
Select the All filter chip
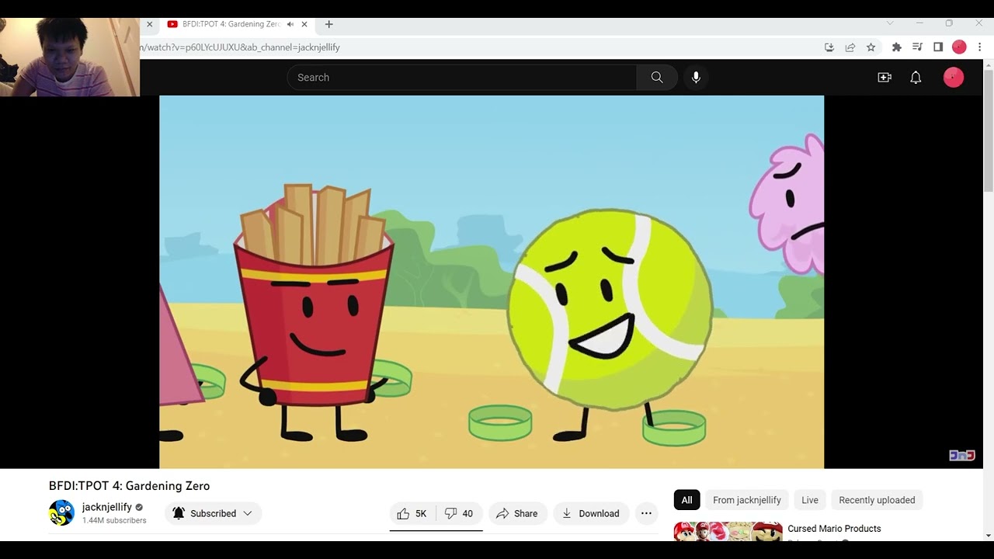click(686, 500)
